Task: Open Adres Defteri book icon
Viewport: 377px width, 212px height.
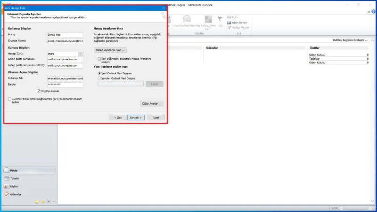Action: [x=229, y=23]
